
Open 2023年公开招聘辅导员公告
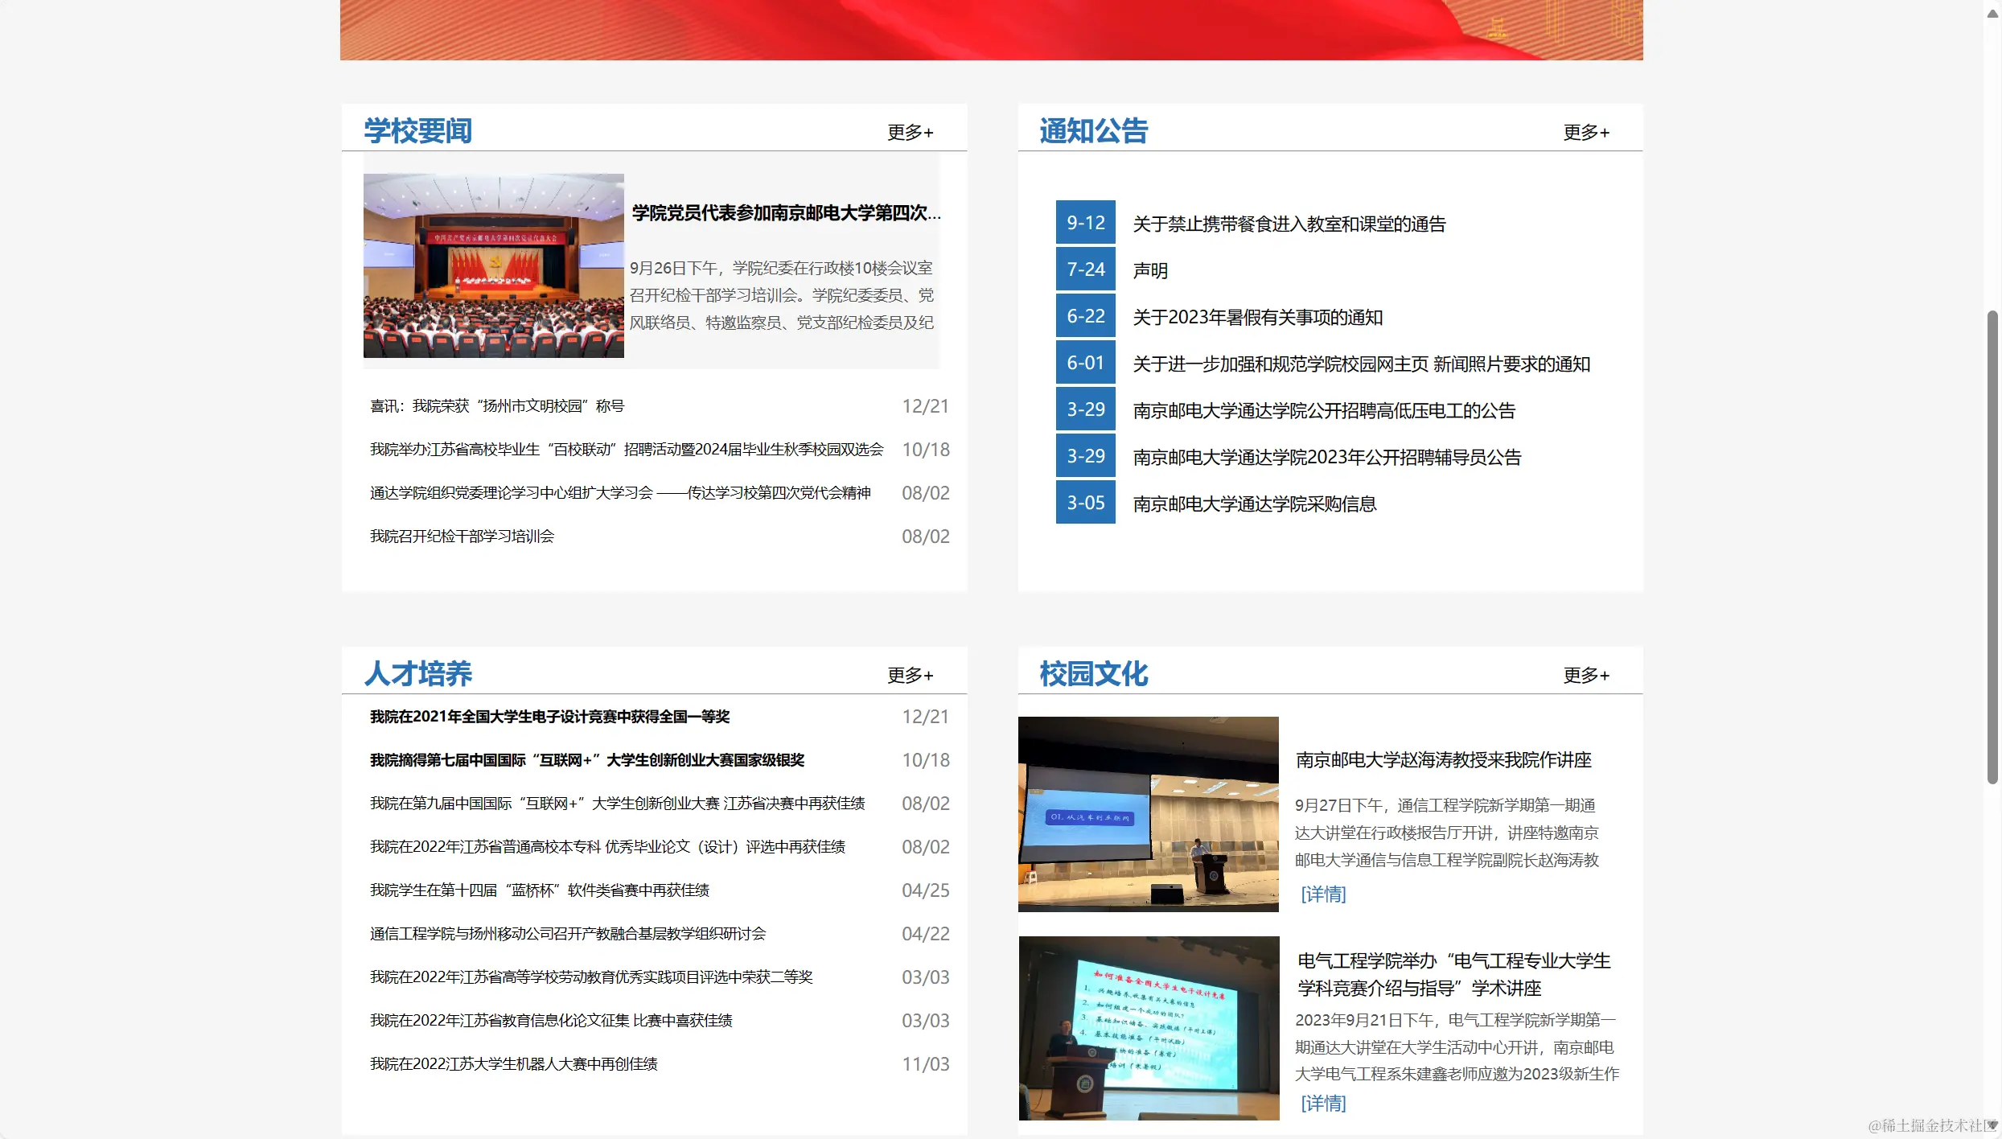click(1326, 457)
